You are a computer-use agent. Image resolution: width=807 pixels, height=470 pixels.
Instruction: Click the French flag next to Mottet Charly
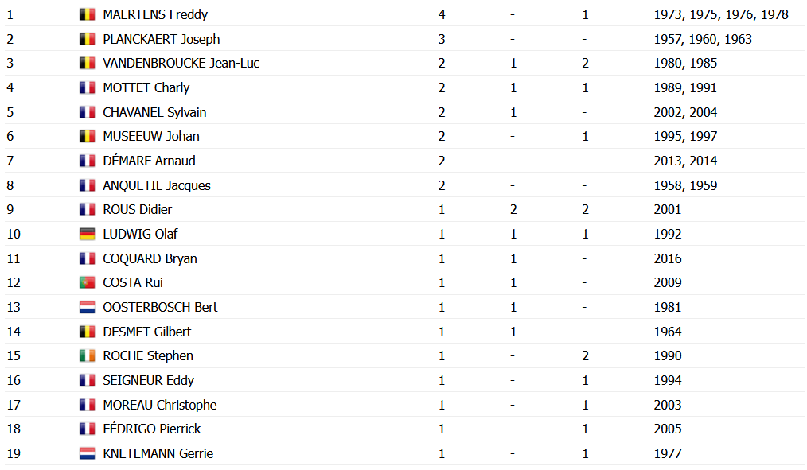click(88, 87)
